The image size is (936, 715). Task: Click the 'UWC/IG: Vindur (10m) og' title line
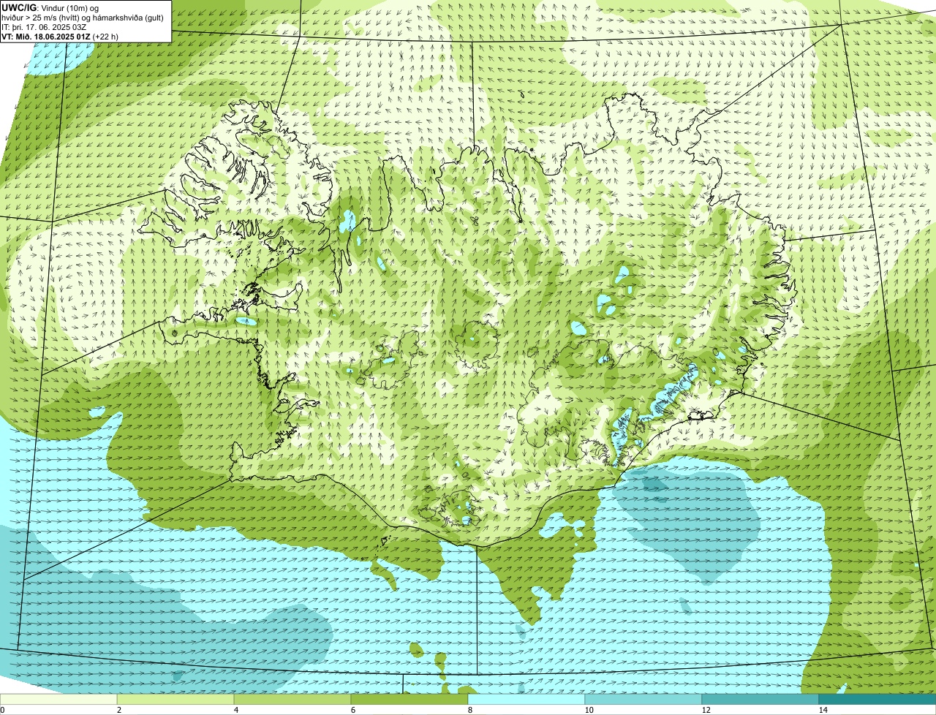pos(50,8)
